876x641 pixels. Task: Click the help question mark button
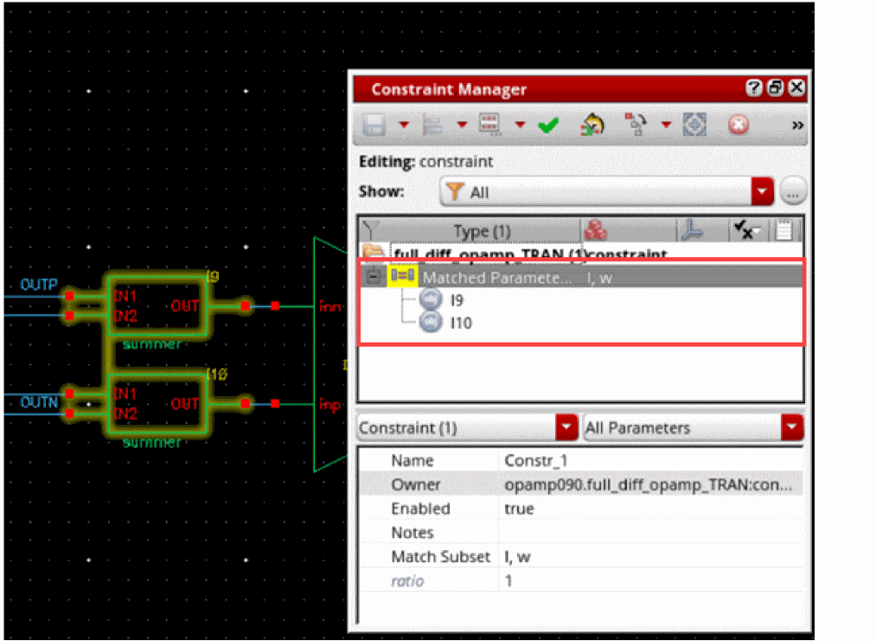(753, 88)
